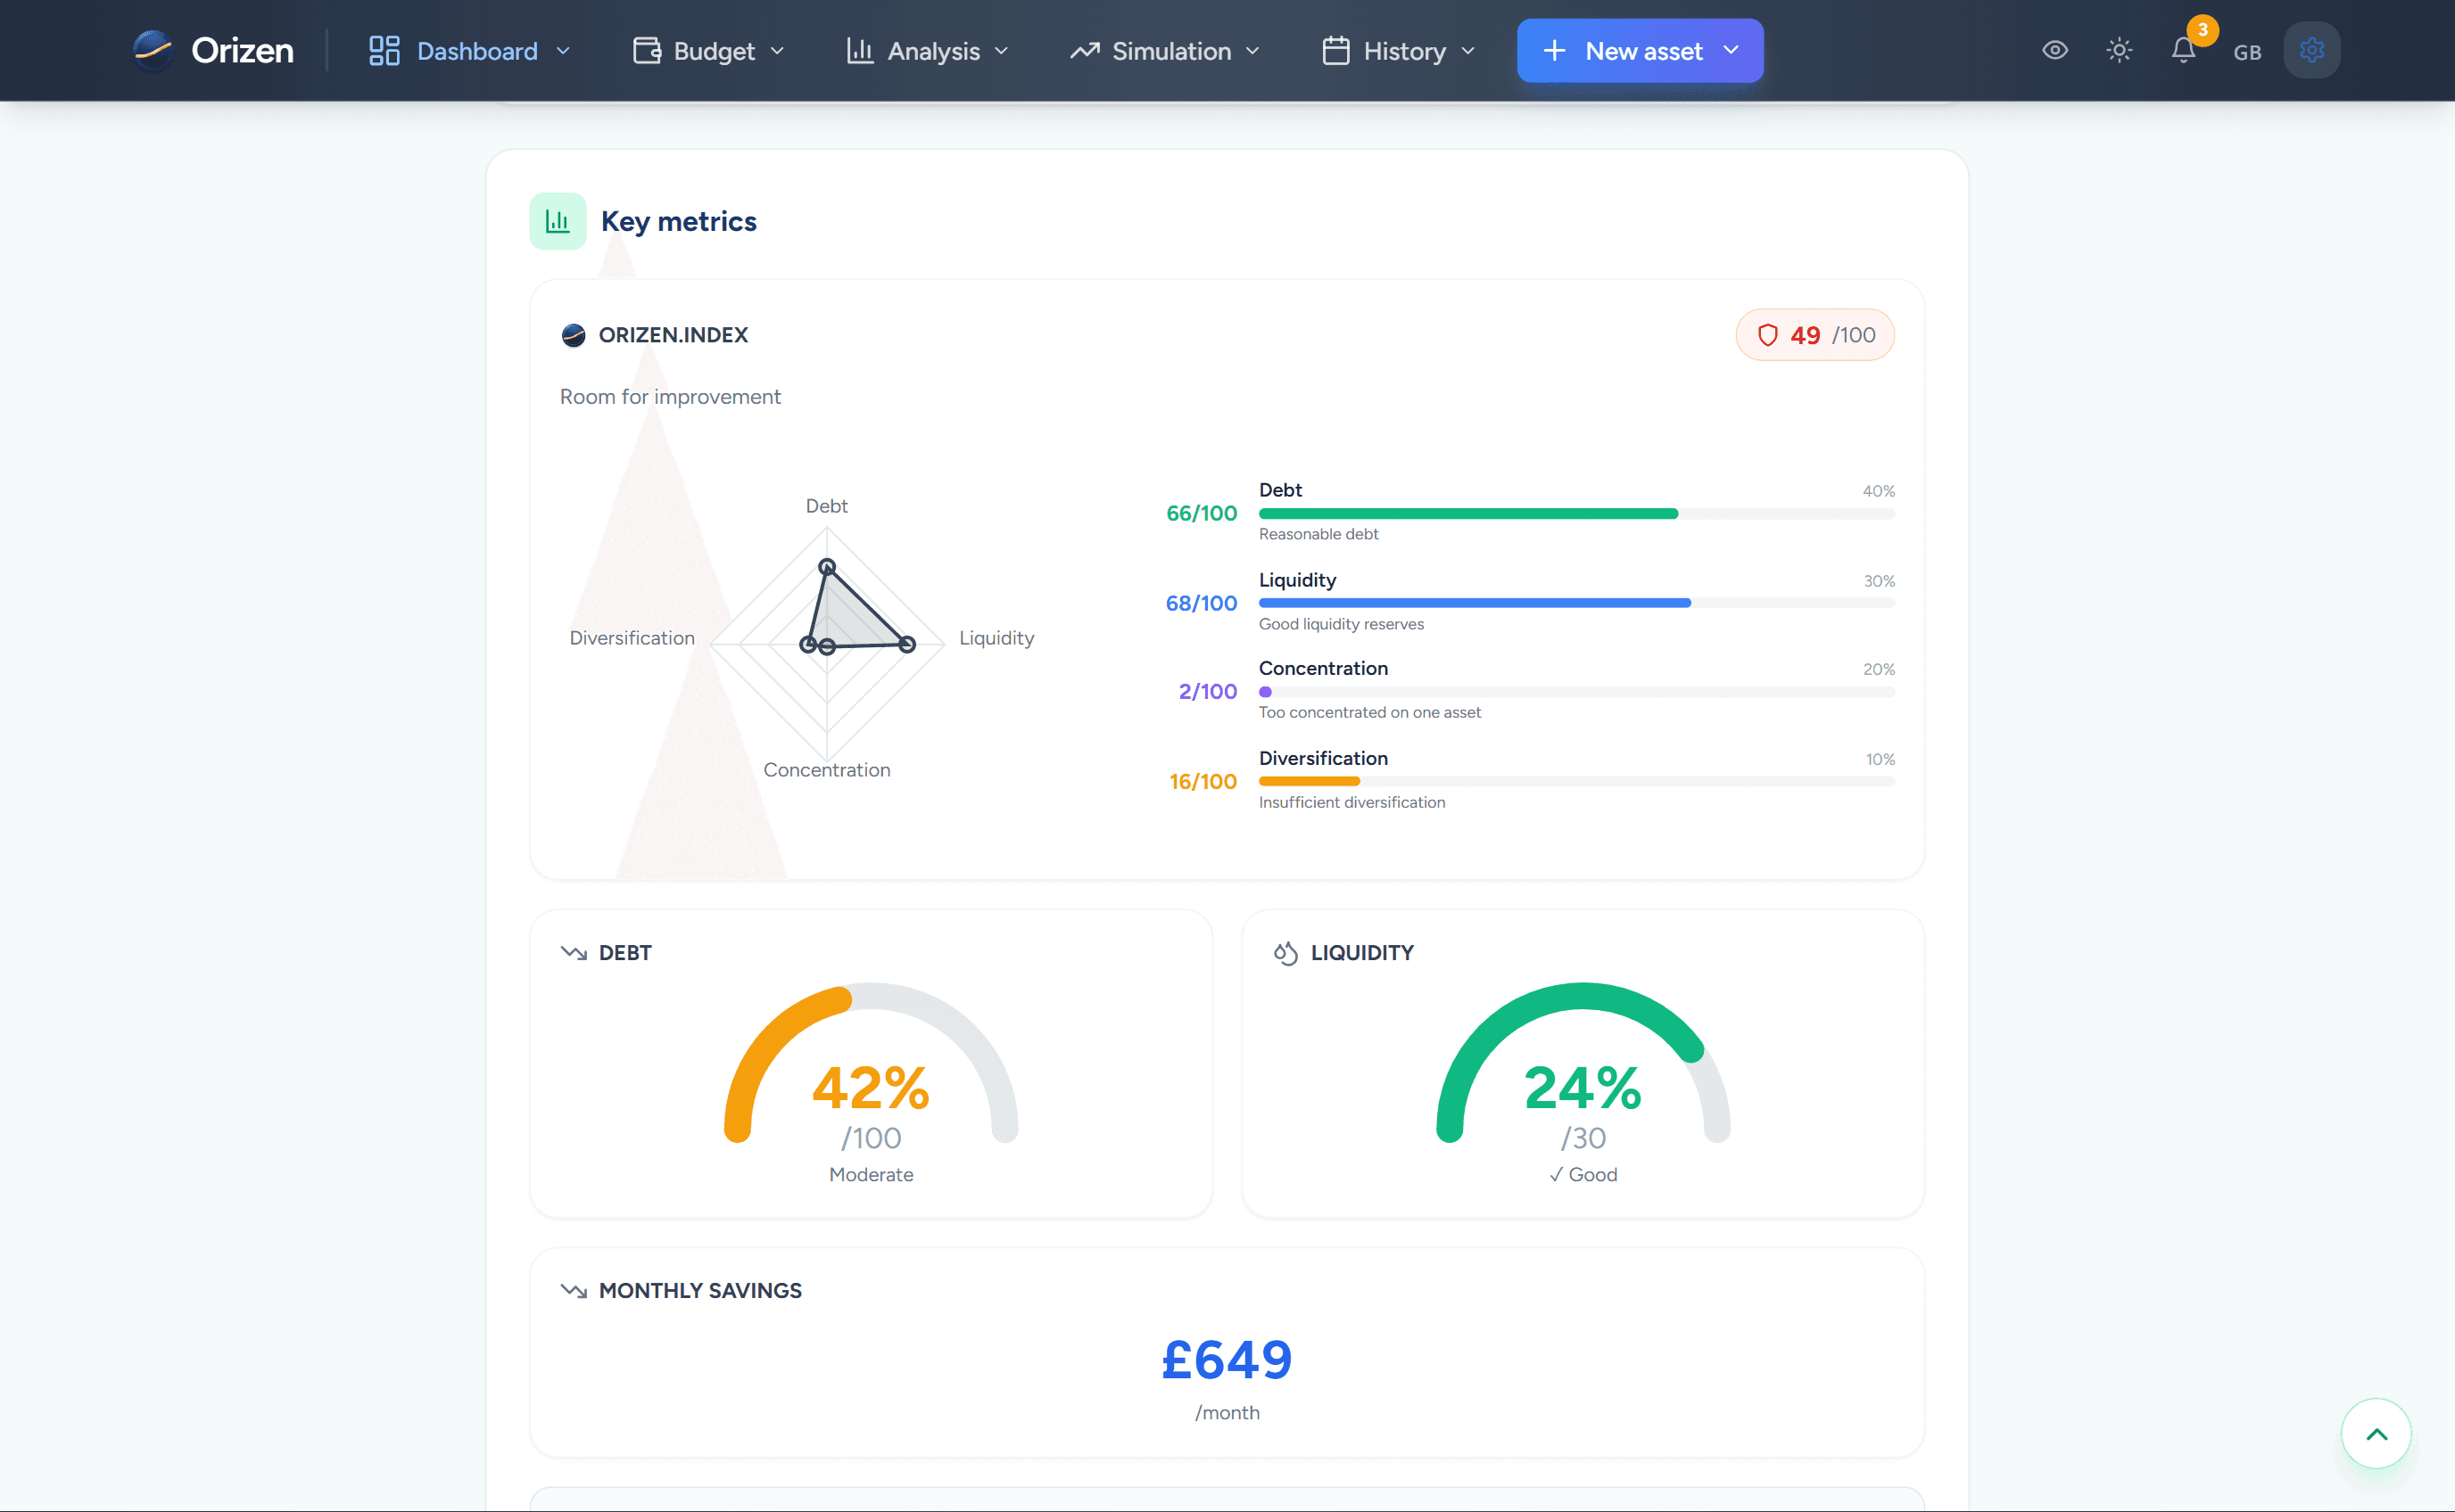
Task: Click the GB language selector
Action: pyautogui.click(x=2247, y=52)
